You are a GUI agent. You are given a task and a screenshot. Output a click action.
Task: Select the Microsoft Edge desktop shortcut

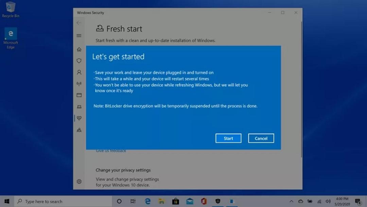point(11,38)
